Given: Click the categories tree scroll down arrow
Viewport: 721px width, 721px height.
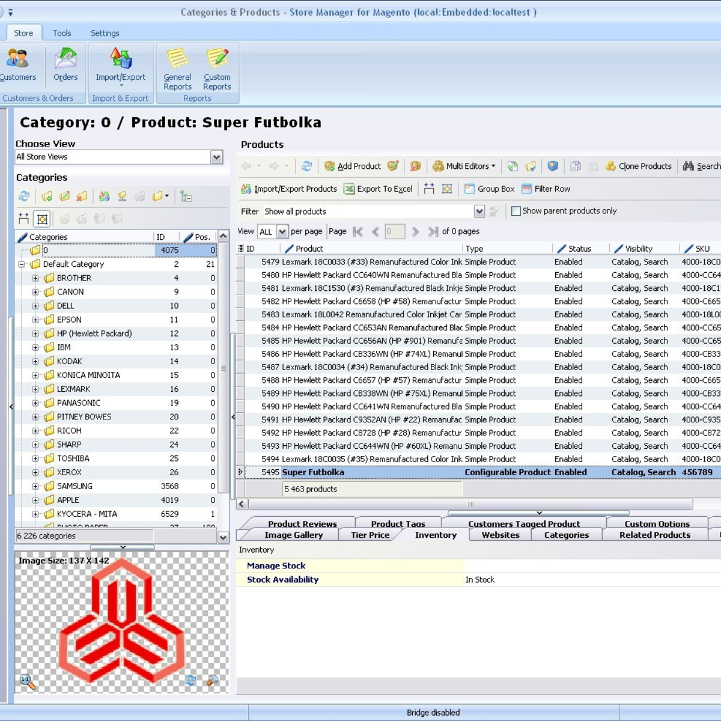Looking at the screenshot, I should [224, 537].
